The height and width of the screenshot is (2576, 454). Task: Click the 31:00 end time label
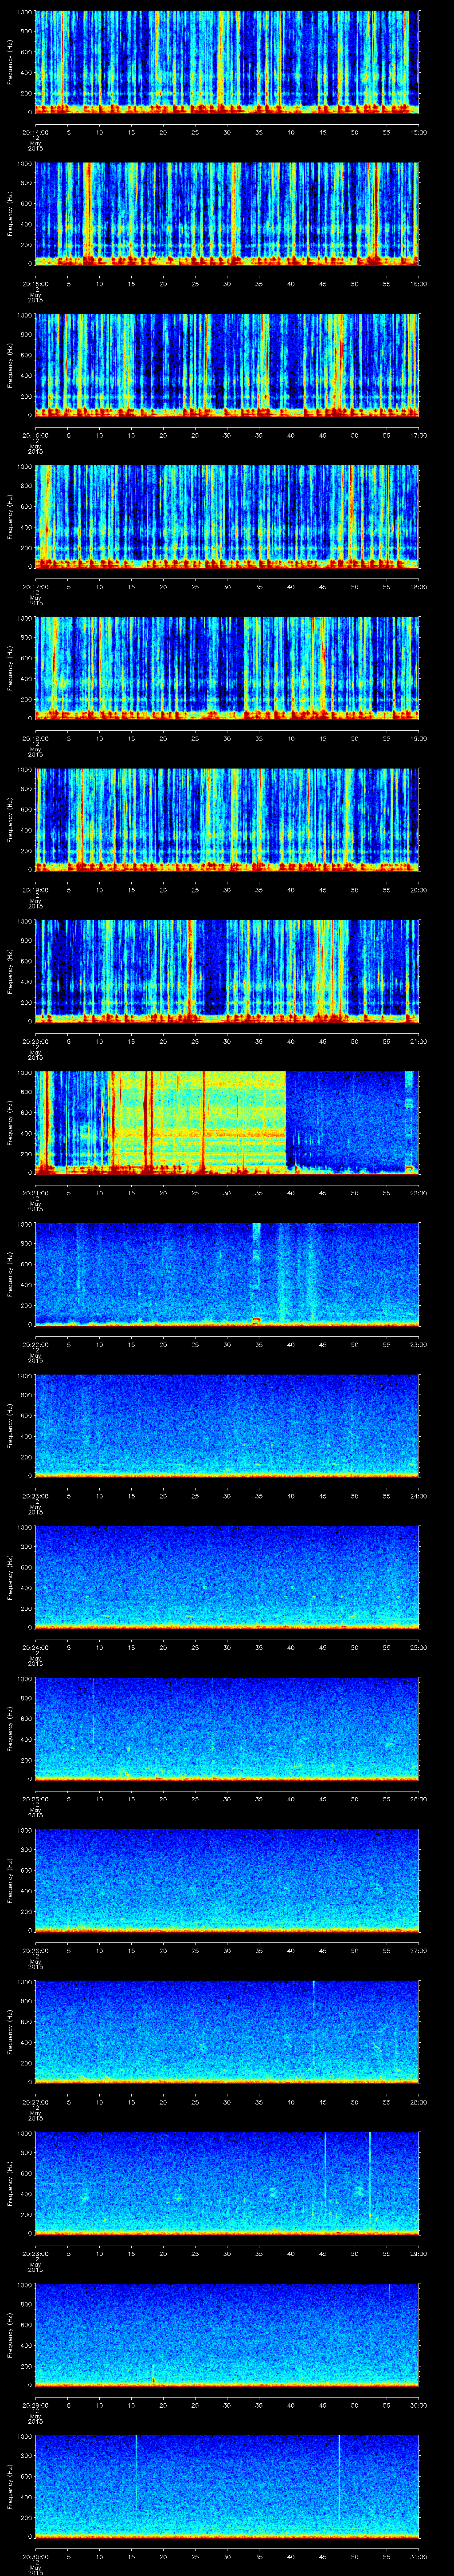[419, 2556]
